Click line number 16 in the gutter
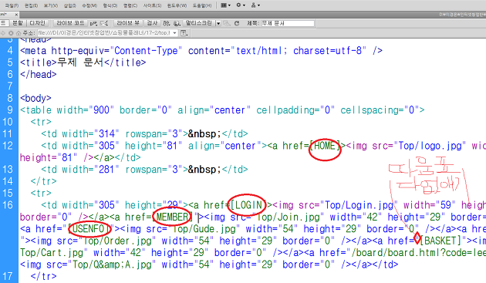486x283 pixels. click(x=8, y=205)
